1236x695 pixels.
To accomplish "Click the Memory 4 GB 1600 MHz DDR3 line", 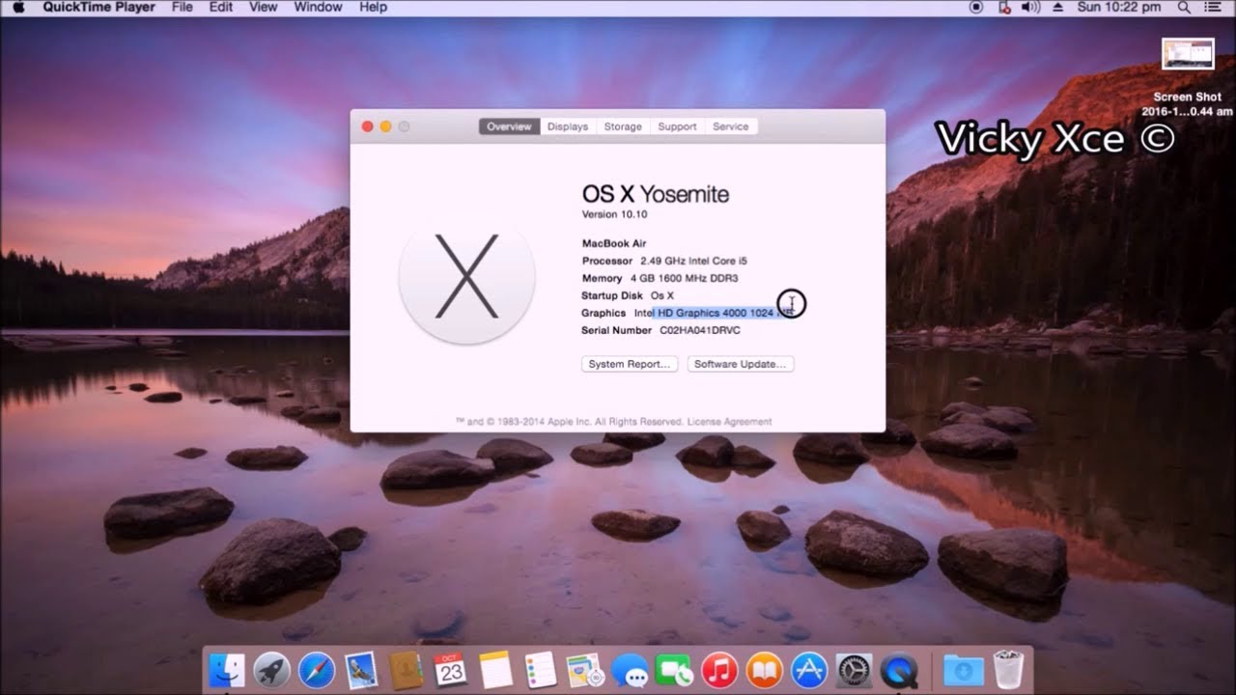I will [x=660, y=278].
